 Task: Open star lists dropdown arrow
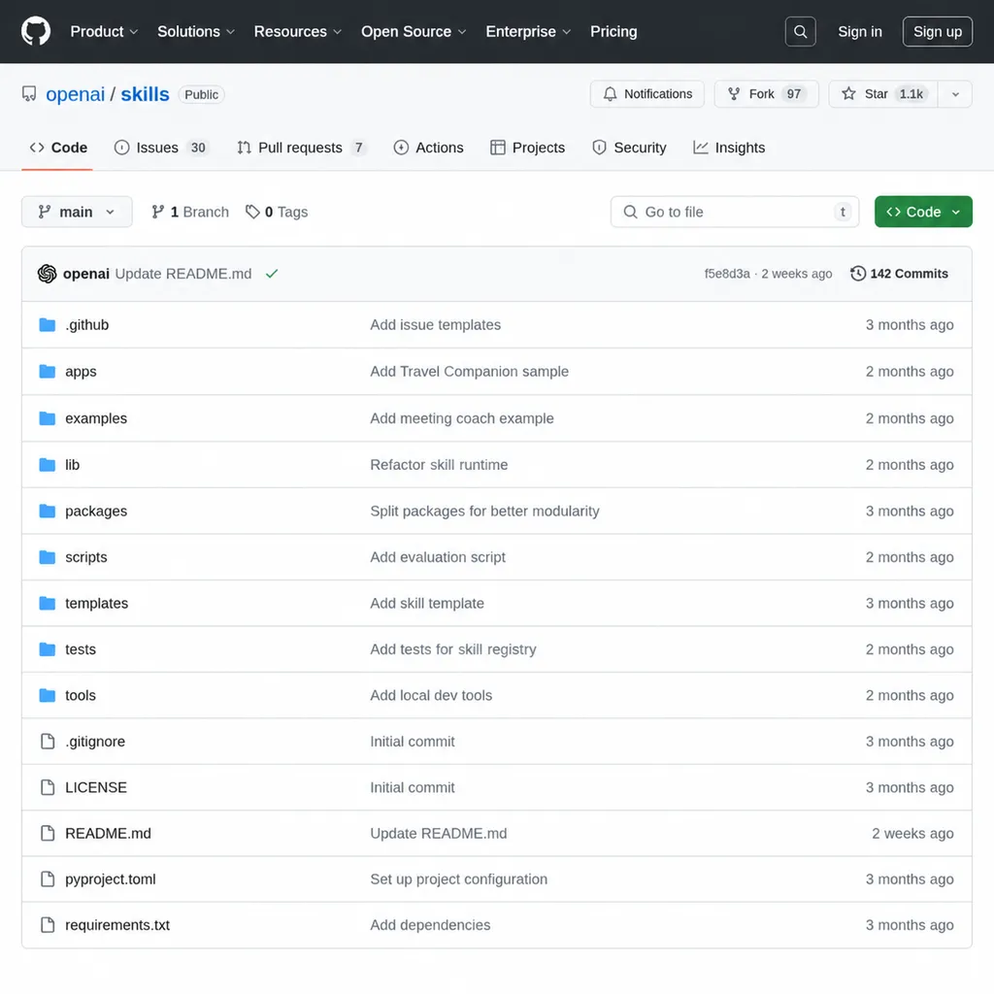[x=955, y=94]
